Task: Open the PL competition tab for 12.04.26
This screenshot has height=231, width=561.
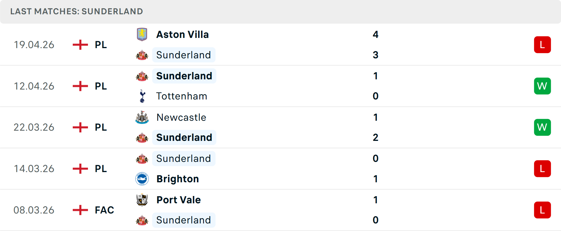Action: tap(101, 86)
